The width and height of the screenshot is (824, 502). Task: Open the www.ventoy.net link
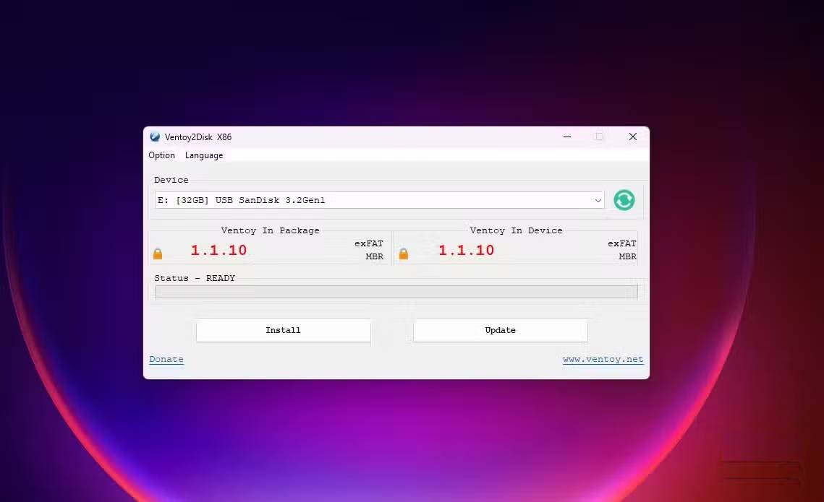(603, 359)
